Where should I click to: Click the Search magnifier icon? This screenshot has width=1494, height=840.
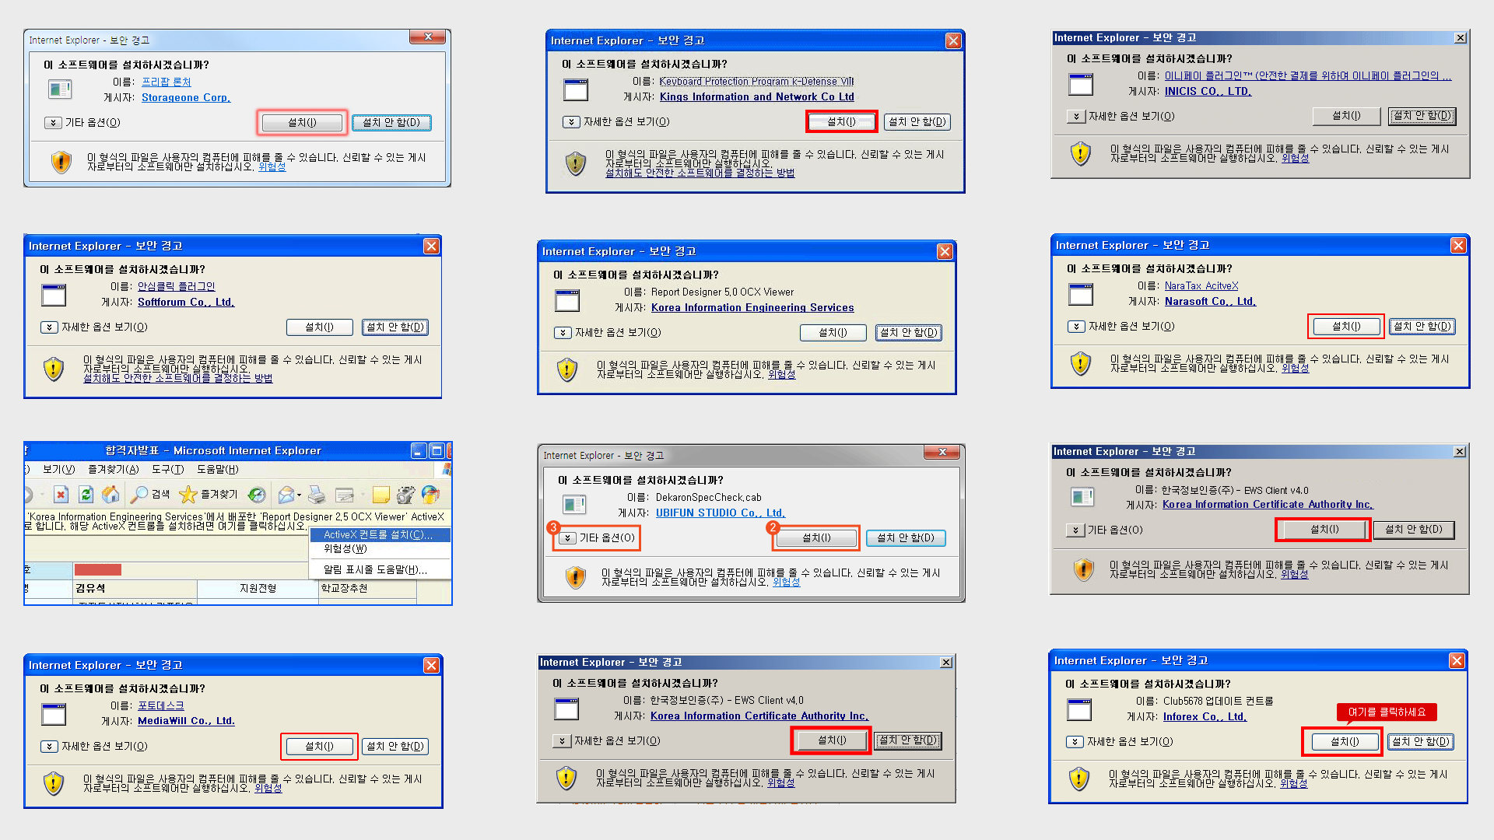140,495
